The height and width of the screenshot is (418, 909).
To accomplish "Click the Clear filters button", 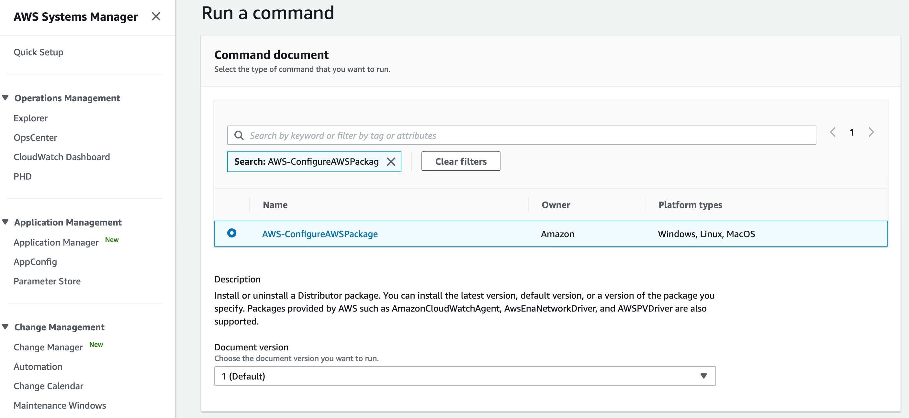I will [x=461, y=161].
